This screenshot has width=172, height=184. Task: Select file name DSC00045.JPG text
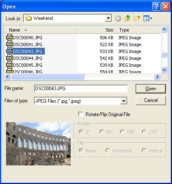point(27,65)
